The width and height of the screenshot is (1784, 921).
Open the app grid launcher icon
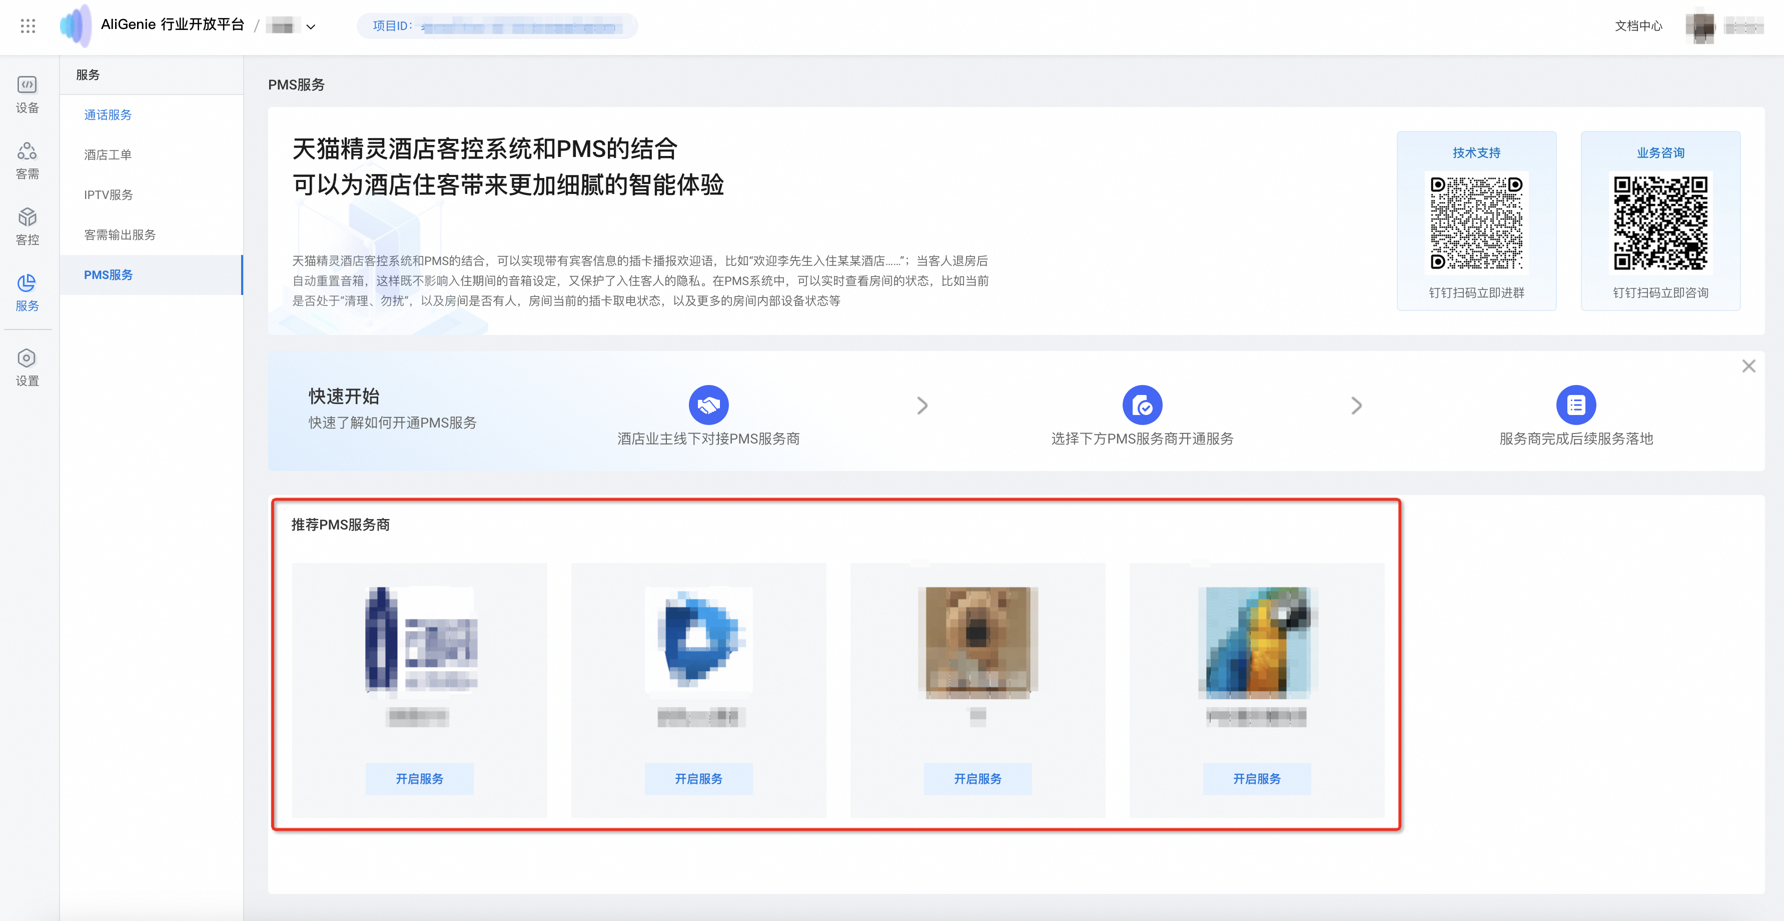pyautogui.click(x=28, y=26)
